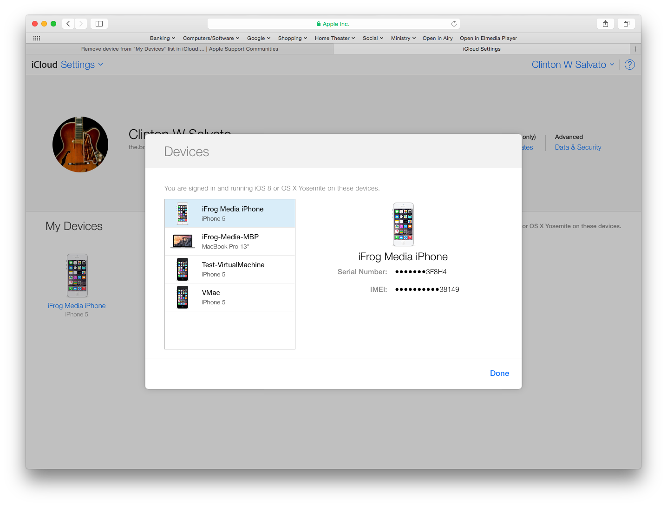Open the Top Sites grid icon

click(x=37, y=38)
